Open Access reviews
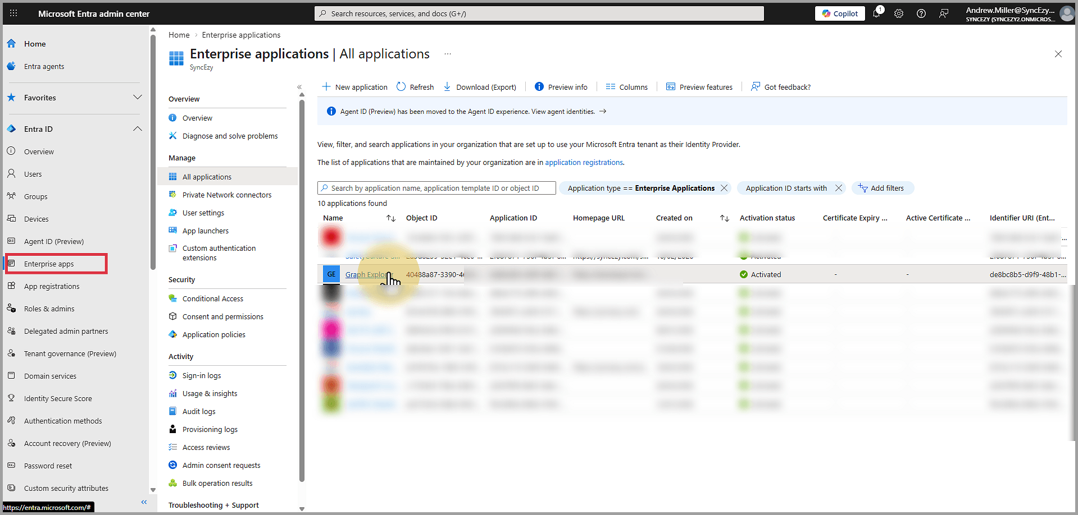Image resolution: width=1078 pixels, height=515 pixels. (206, 447)
